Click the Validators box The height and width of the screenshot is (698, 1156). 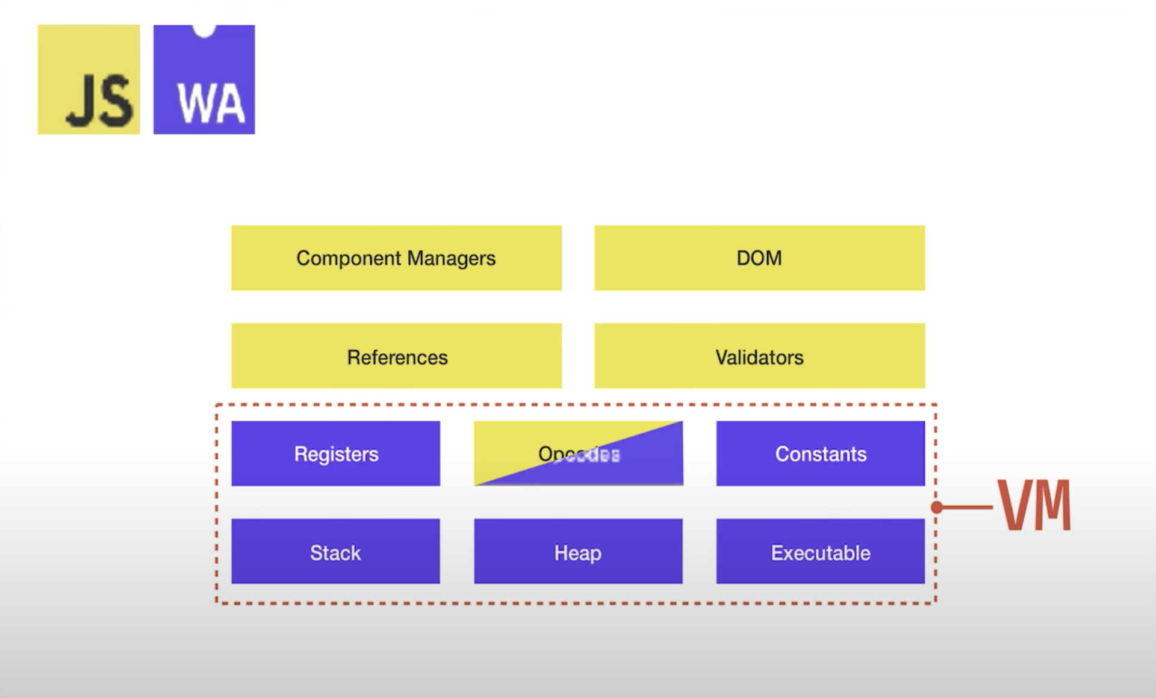[x=759, y=356]
